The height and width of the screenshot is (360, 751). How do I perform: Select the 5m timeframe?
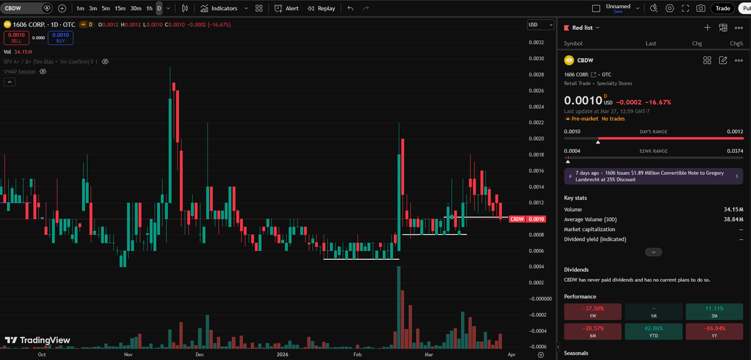(x=106, y=8)
